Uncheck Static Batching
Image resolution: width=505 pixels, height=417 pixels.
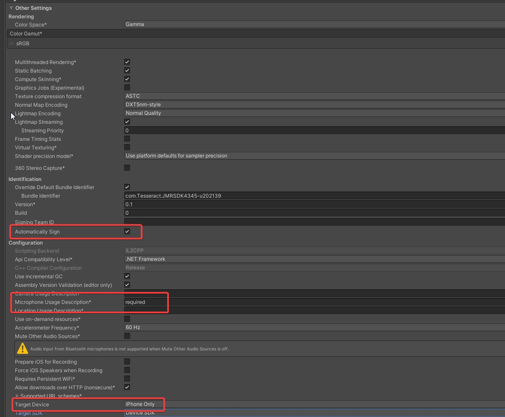coord(127,71)
